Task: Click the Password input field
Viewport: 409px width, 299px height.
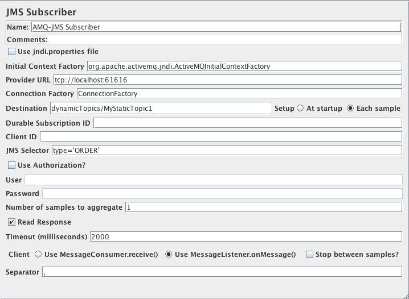Action: (x=222, y=193)
